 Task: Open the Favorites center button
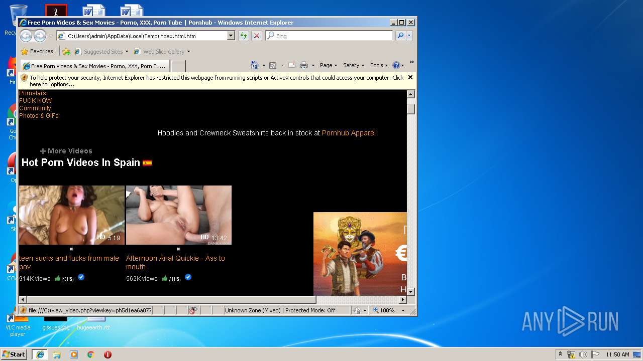click(37, 51)
